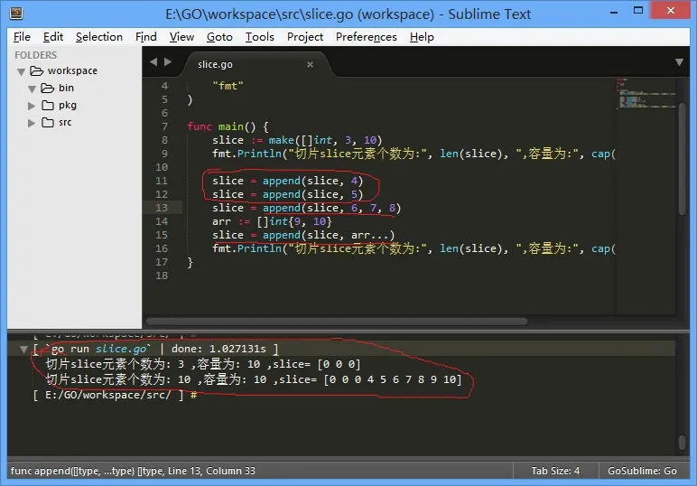This screenshot has width=697, height=486.
Task: Click fmt.Println on line 9
Action: tap(246, 154)
